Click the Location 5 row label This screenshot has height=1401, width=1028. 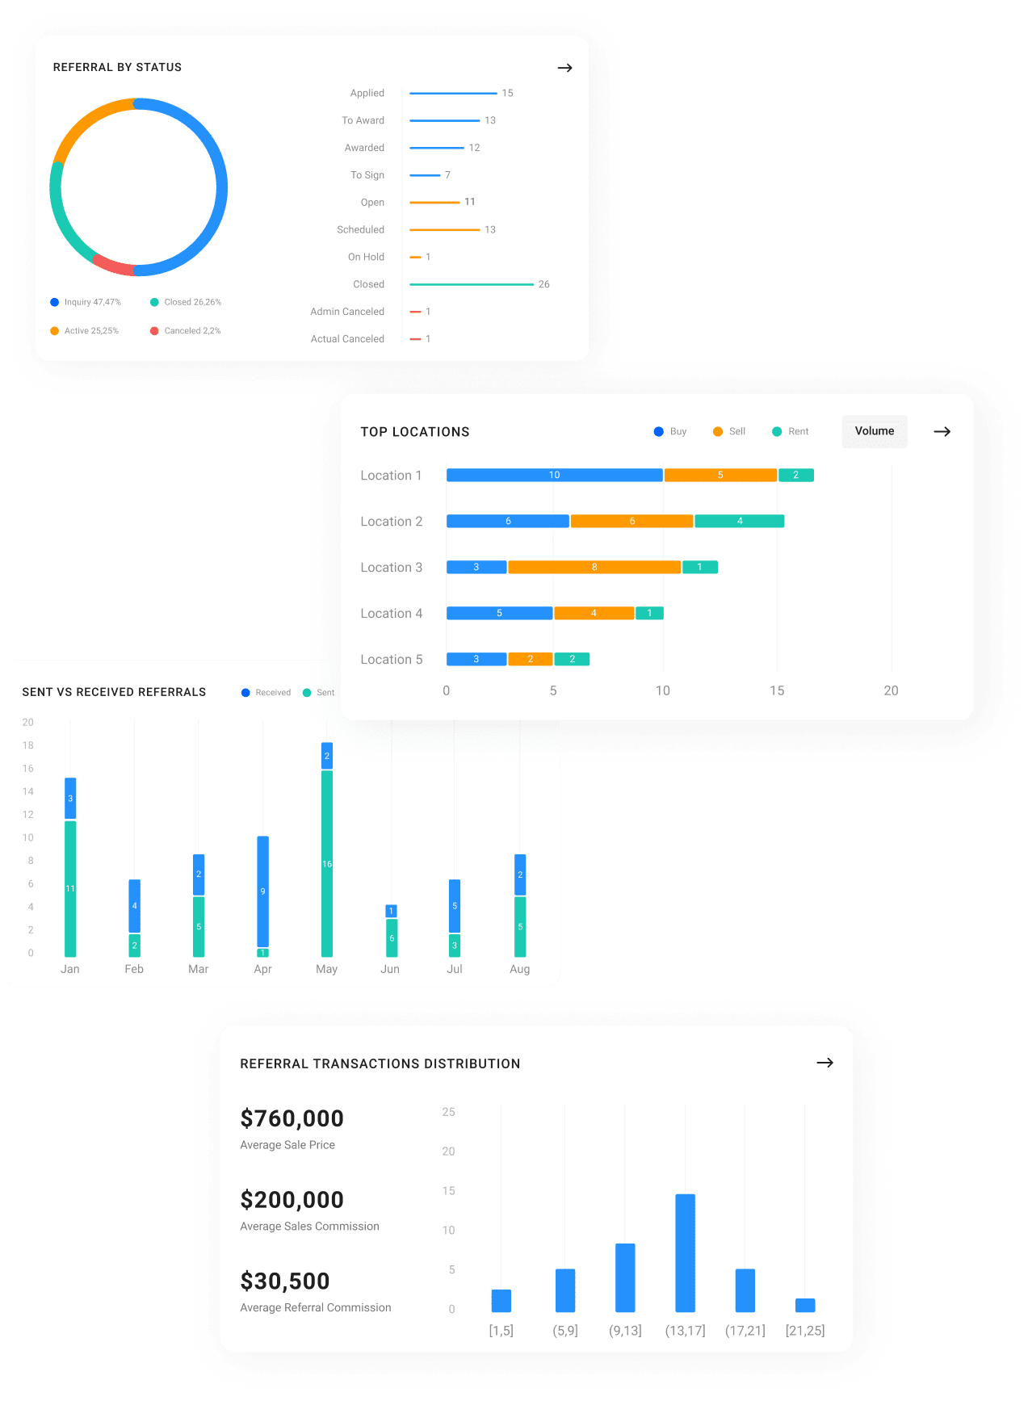392,660
